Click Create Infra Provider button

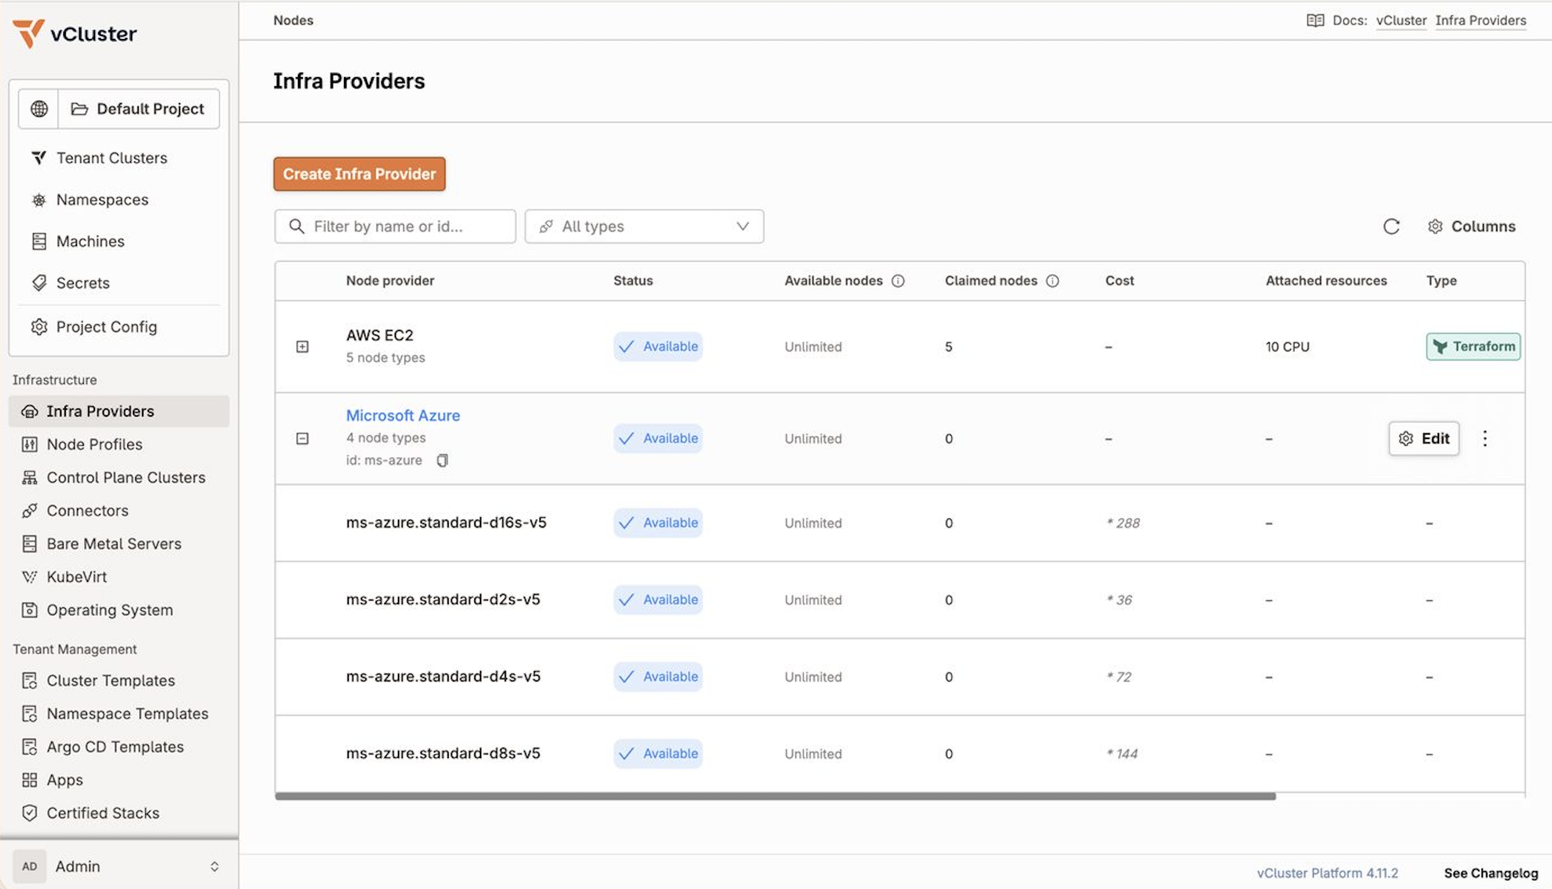(x=359, y=174)
